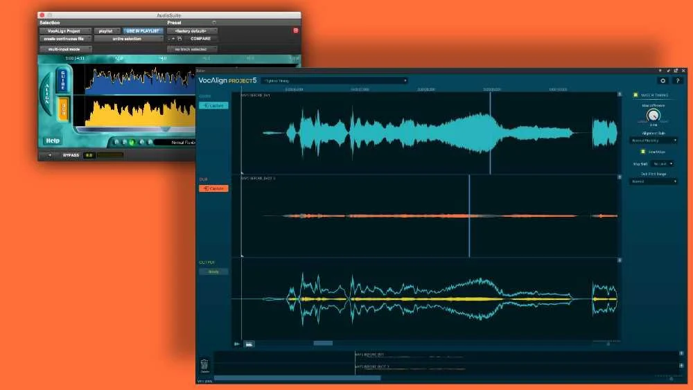Click the pin icon in the Editor title bar
The height and width of the screenshot is (390, 693).
tap(668, 71)
